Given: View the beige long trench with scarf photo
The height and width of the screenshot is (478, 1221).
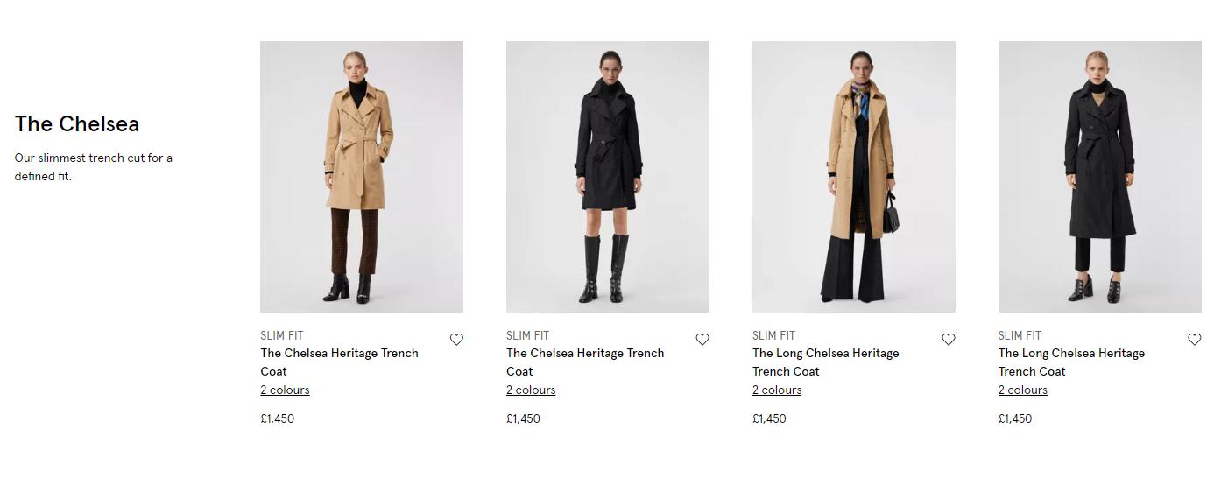Looking at the screenshot, I should click(854, 177).
